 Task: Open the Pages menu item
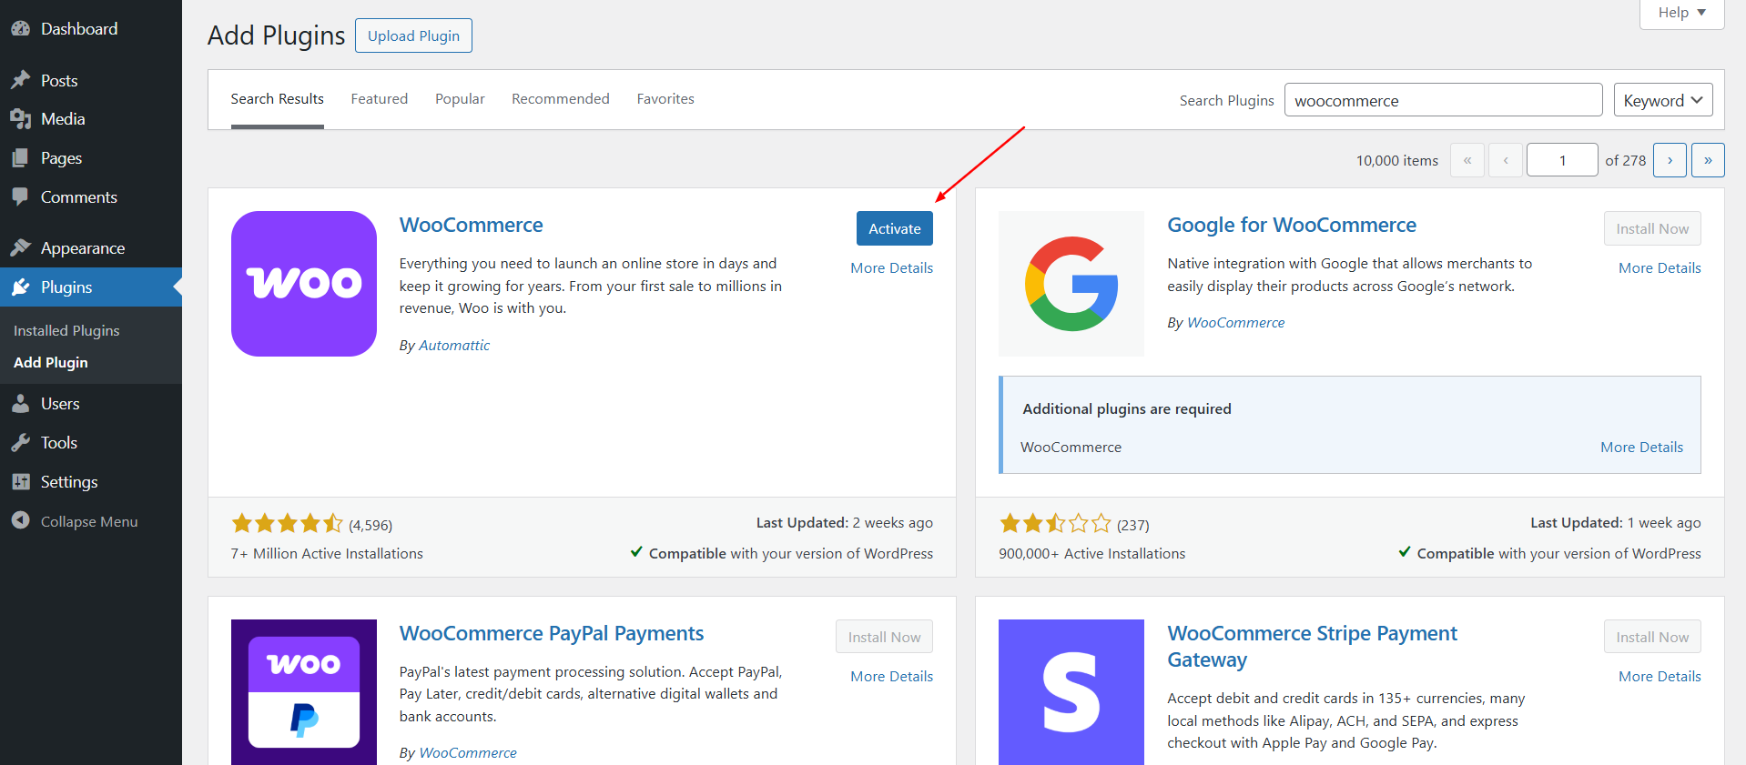[x=91, y=158]
